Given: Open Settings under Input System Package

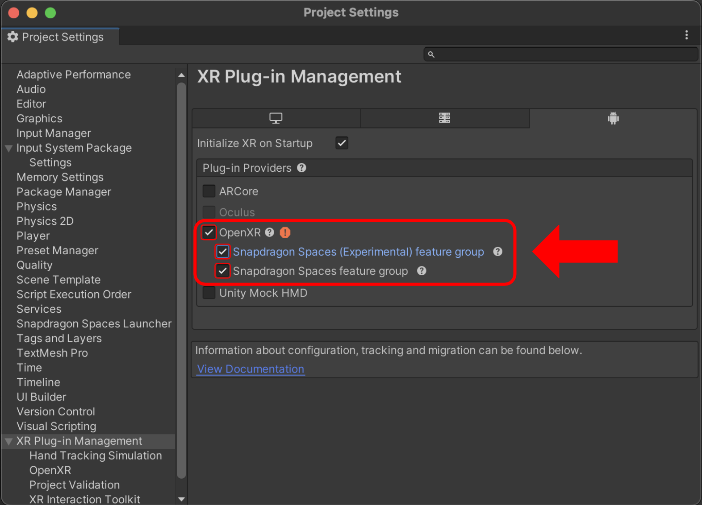Looking at the screenshot, I should (x=50, y=162).
